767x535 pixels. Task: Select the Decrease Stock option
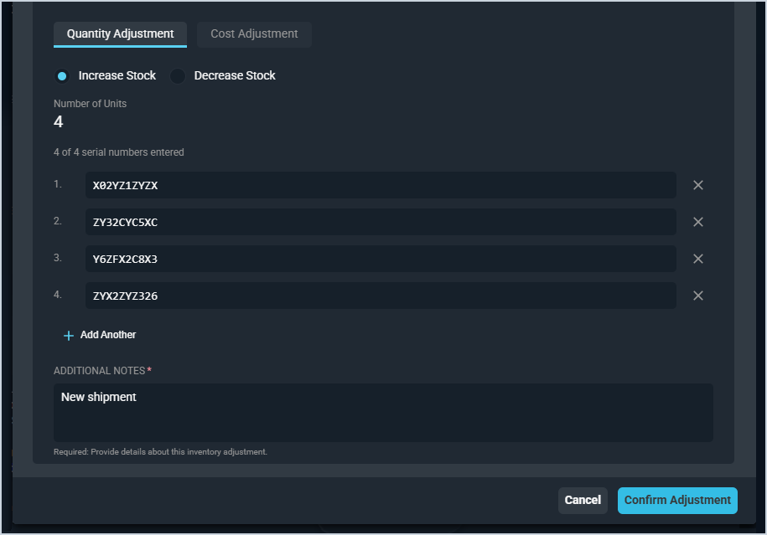tap(178, 76)
